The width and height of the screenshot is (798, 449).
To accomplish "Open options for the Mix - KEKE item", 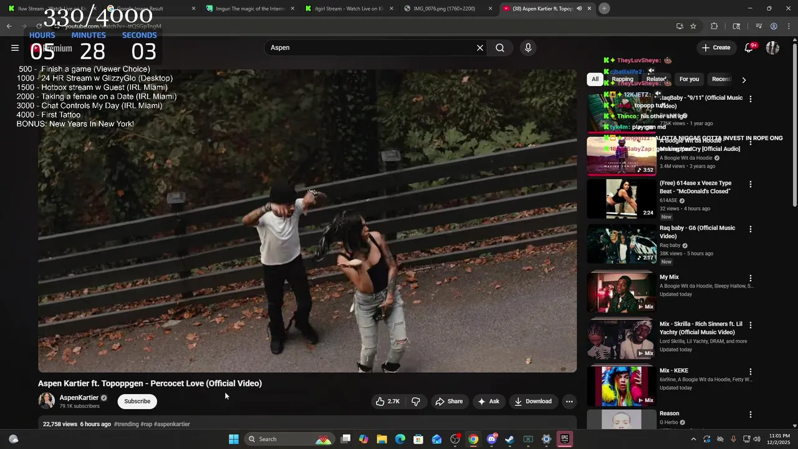I will pyautogui.click(x=751, y=372).
